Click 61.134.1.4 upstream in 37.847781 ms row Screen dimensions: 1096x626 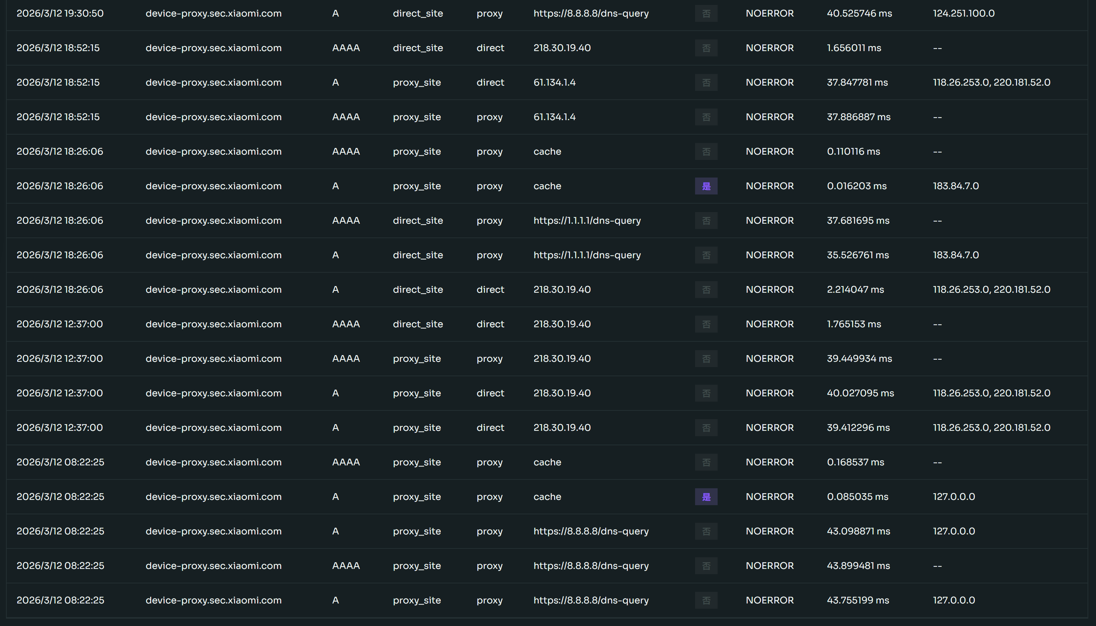tap(554, 82)
